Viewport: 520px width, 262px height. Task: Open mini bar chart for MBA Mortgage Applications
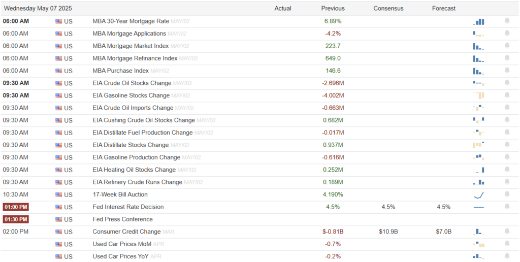(478, 34)
